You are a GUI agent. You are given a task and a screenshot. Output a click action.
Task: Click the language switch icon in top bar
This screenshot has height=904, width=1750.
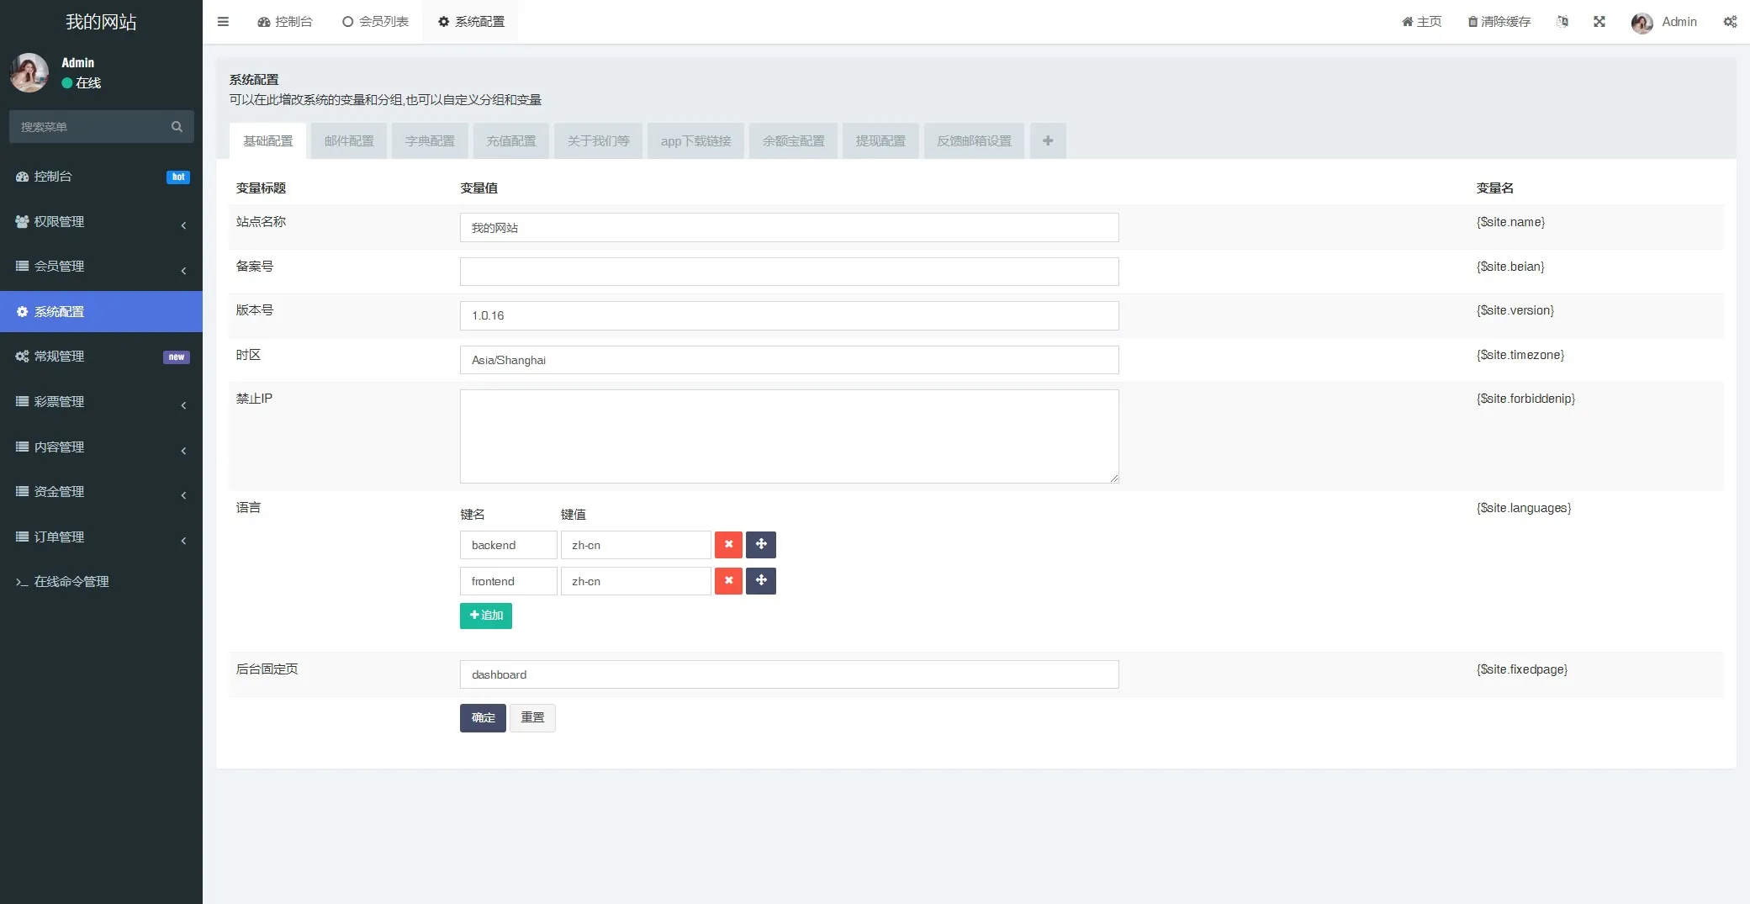tap(1562, 22)
